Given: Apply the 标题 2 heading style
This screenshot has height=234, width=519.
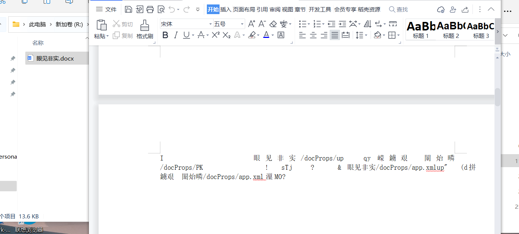Looking at the screenshot, I should click(451, 30).
